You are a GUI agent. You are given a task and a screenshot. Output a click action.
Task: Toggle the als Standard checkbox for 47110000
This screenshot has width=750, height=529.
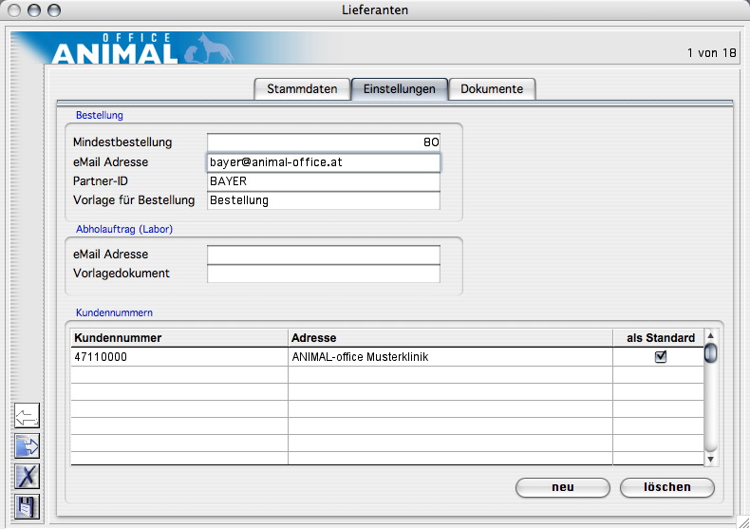[x=661, y=357]
